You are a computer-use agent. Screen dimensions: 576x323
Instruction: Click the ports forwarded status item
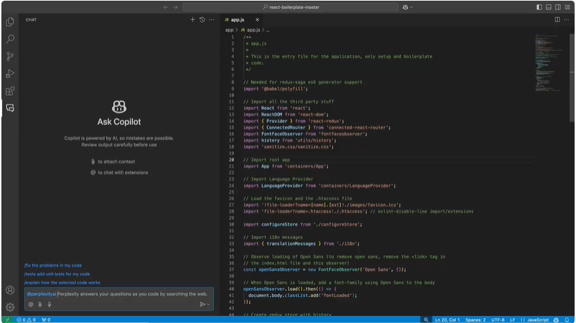coord(46,320)
